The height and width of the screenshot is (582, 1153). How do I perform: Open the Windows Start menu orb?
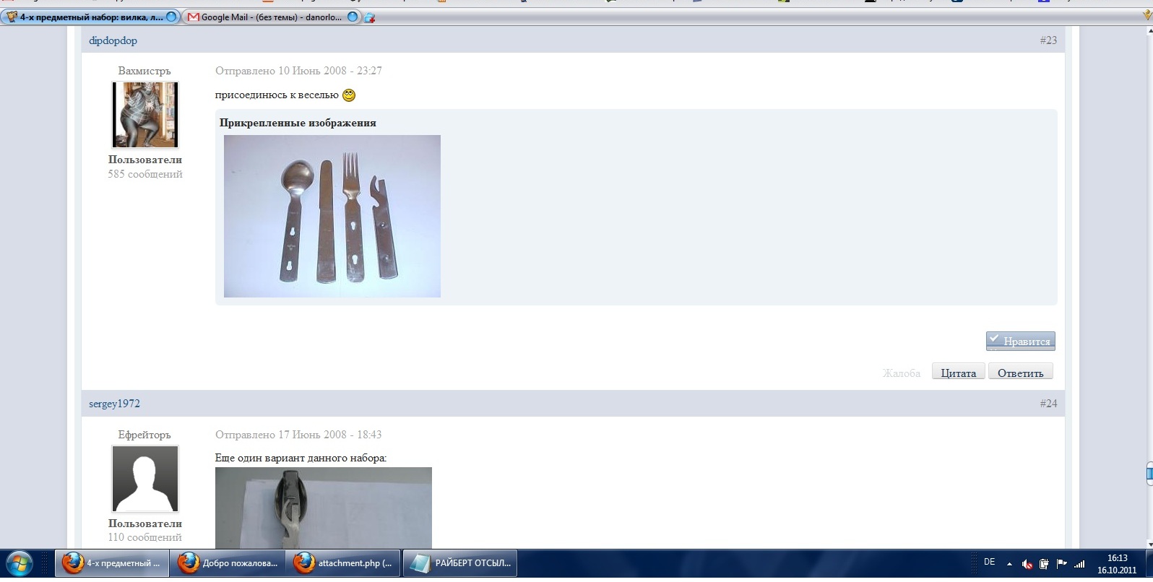pyautogui.click(x=19, y=563)
